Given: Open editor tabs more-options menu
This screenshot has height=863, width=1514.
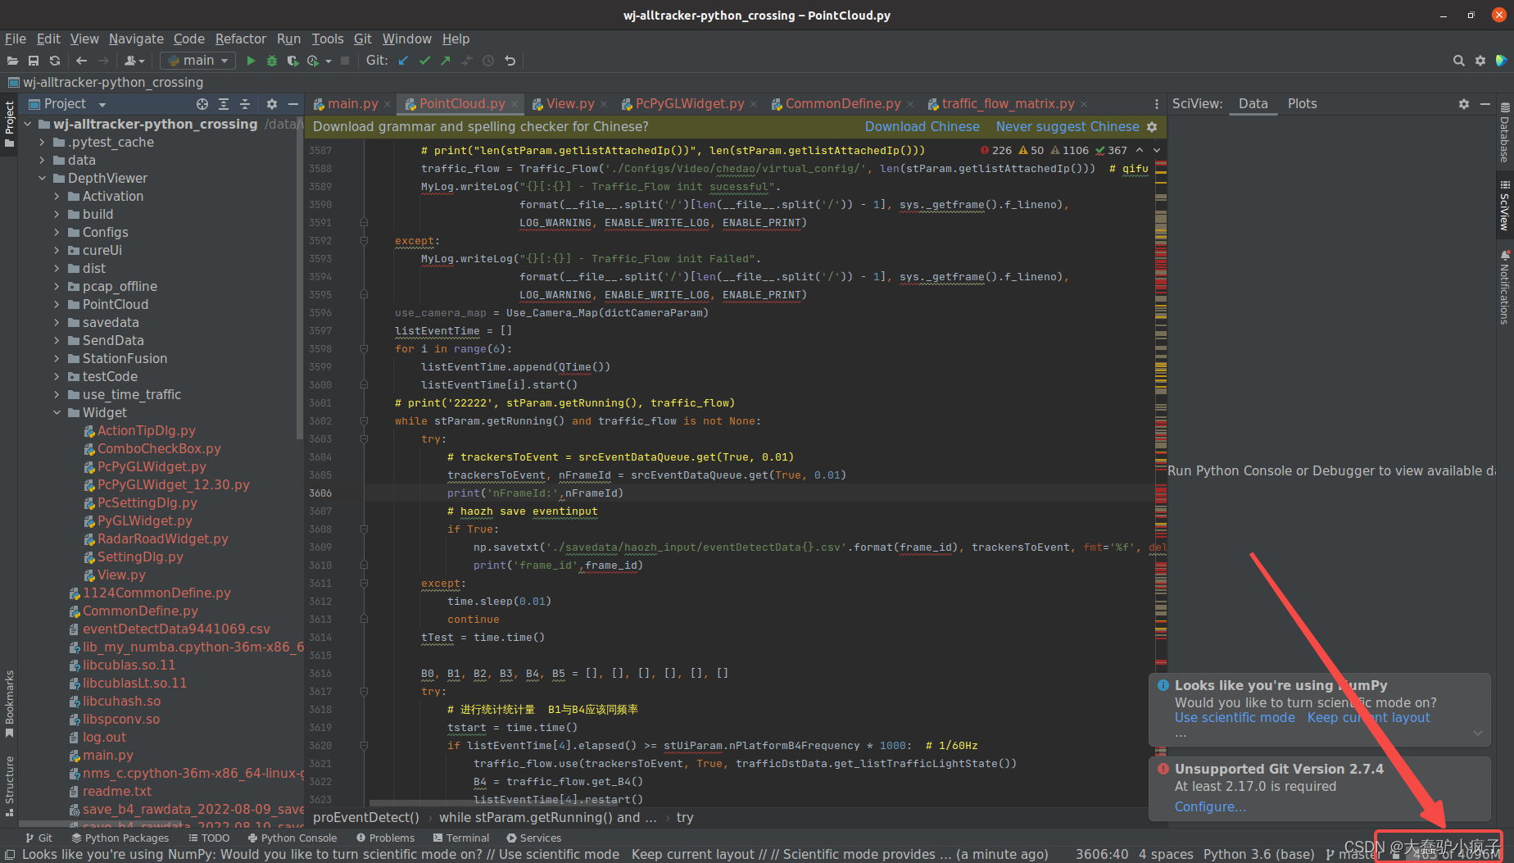Looking at the screenshot, I should pyautogui.click(x=1157, y=104).
